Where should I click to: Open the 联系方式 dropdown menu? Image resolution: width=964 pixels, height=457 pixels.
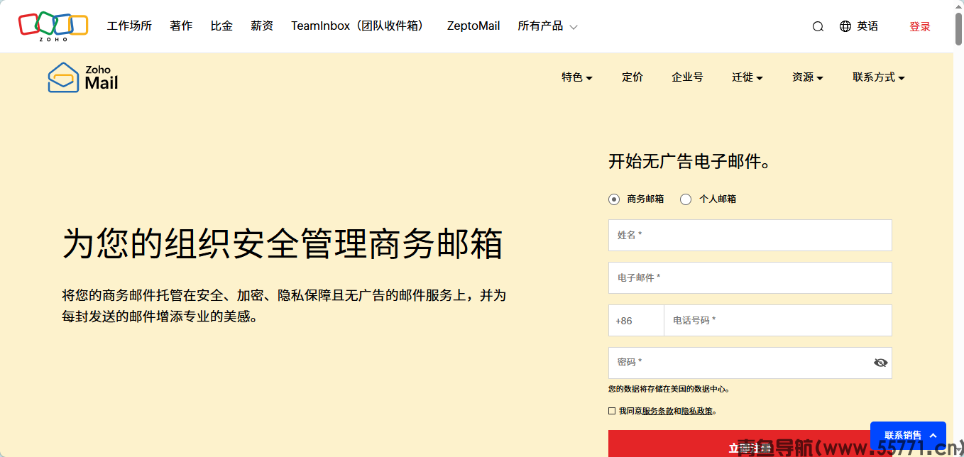[x=879, y=77]
